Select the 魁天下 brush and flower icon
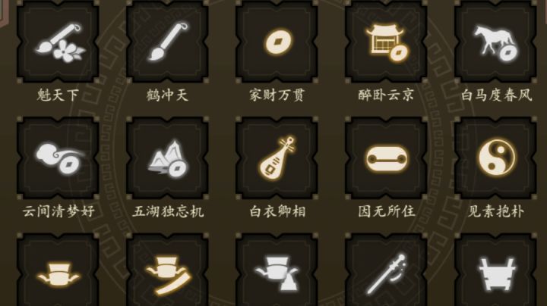 (58, 41)
